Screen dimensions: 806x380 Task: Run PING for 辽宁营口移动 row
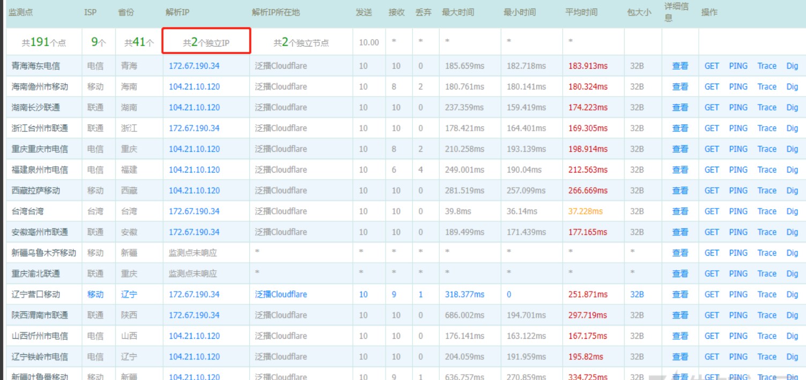[x=738, y=294]
